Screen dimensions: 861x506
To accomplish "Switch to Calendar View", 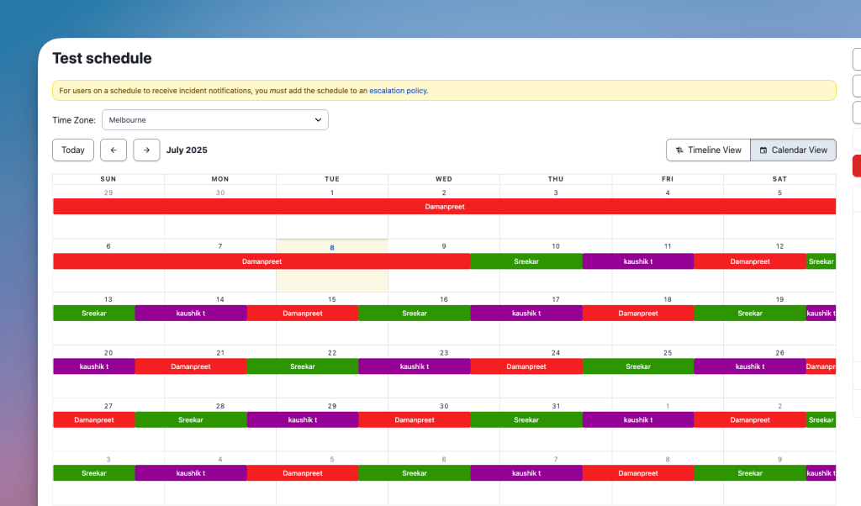I will 793,150.
